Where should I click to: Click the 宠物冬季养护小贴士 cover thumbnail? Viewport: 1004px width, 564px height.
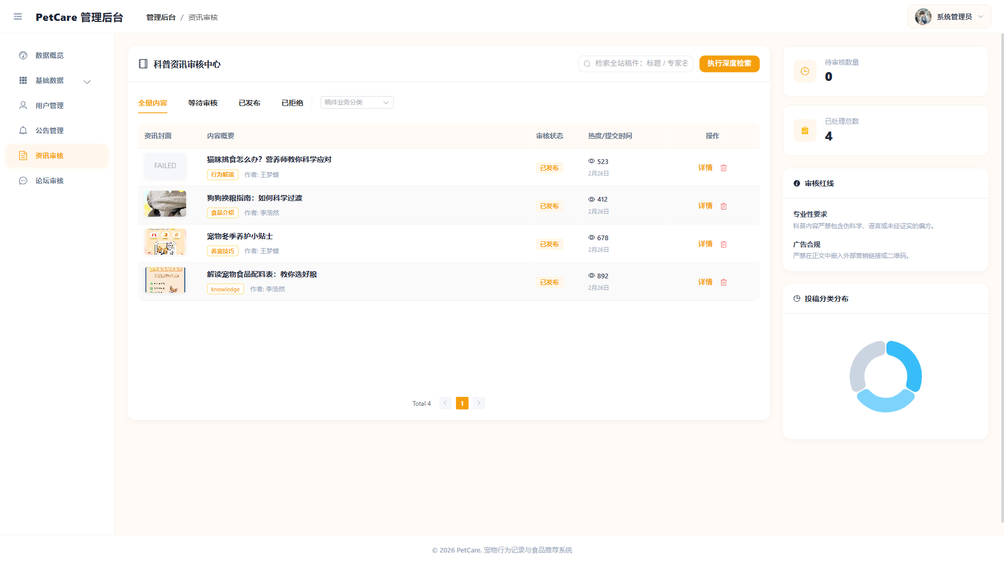pyautogui.click(x=165, y=242)
